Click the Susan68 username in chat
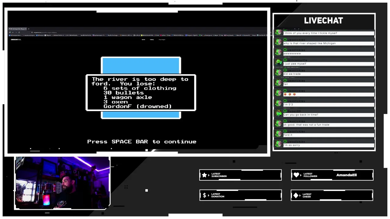Viewport: 390px width, 219px height. pos(294,111)
